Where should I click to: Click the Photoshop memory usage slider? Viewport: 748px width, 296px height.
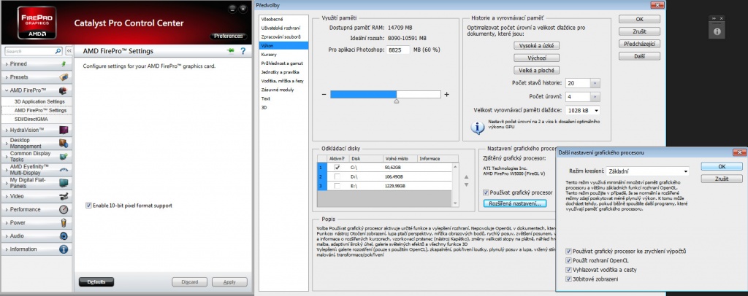point(386,94)
